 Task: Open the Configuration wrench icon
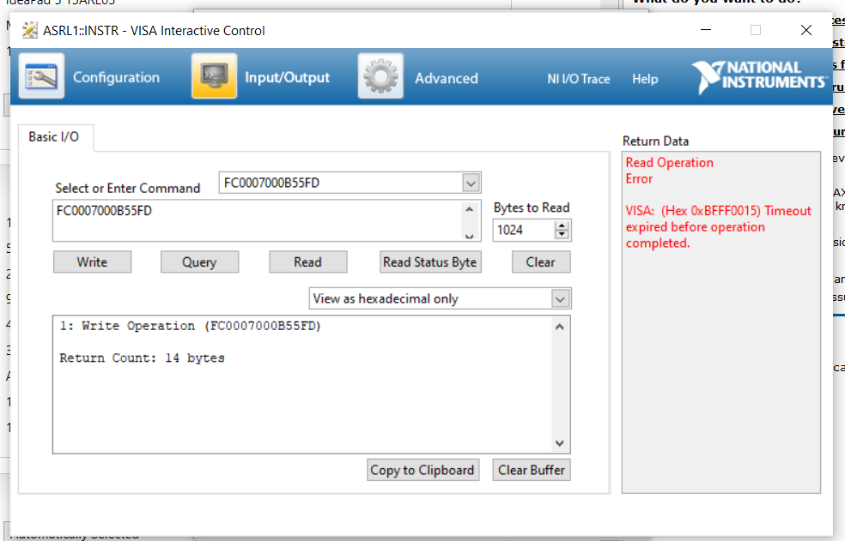point(41,76)
